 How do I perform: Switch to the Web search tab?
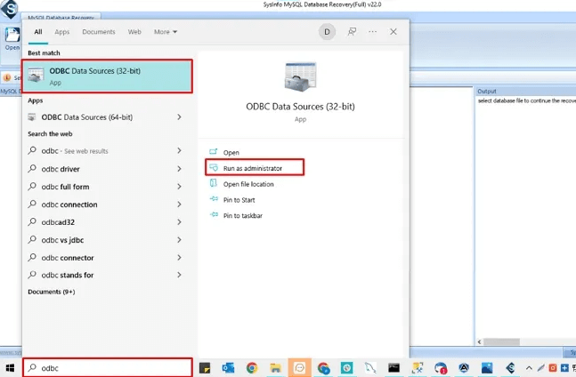coord(134,32)
